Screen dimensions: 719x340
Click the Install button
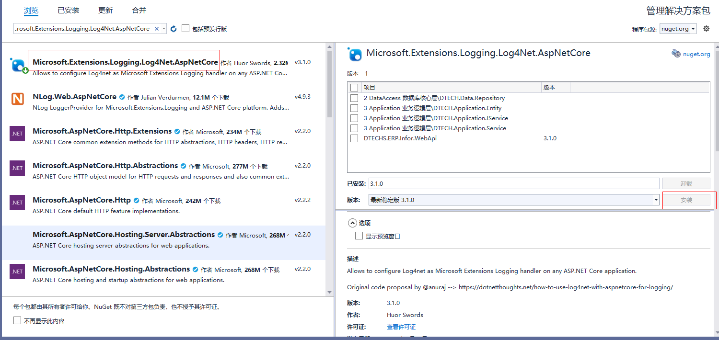[x=686, y=200]
